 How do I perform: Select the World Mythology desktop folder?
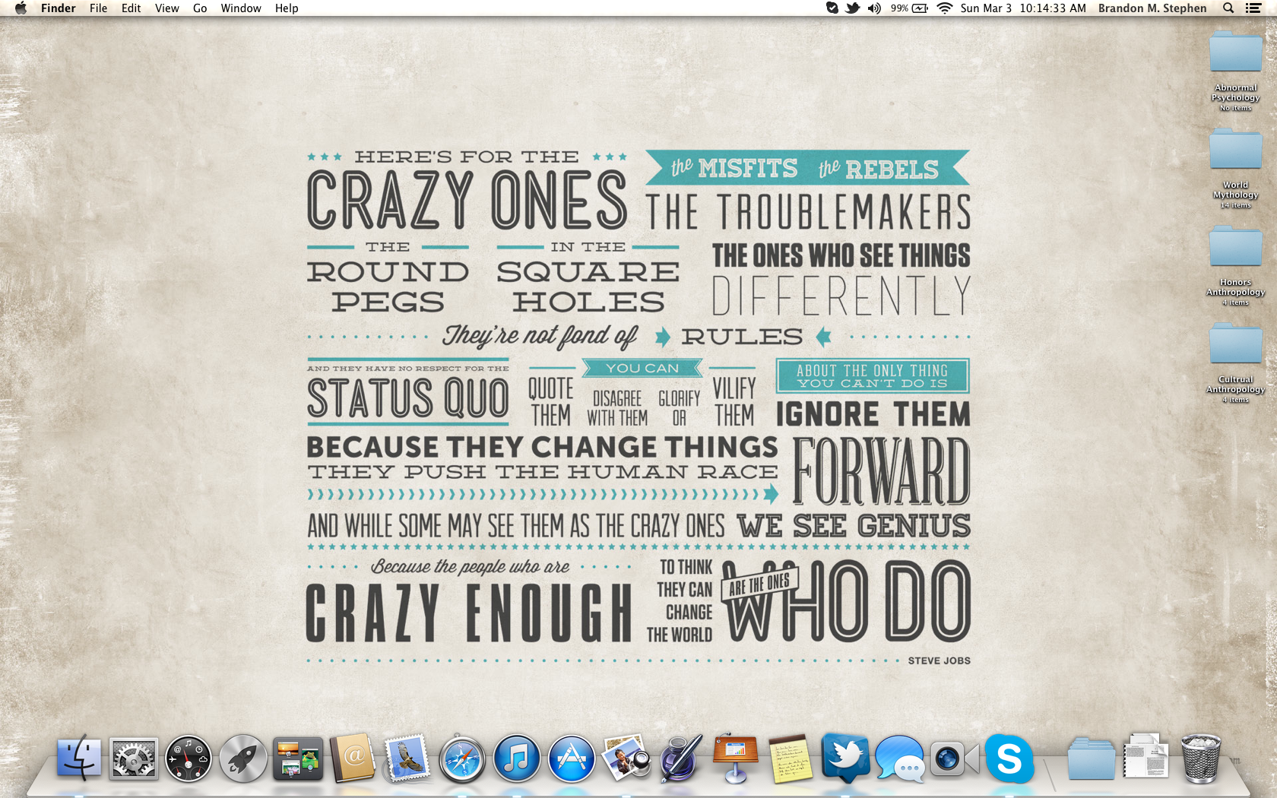(1236, 167)
